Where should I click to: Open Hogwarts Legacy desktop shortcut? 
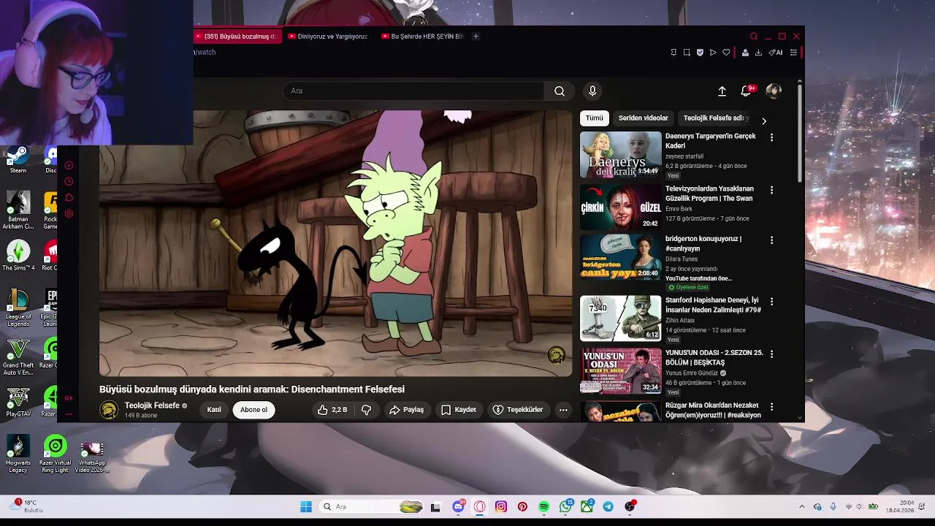coord(18,454)
